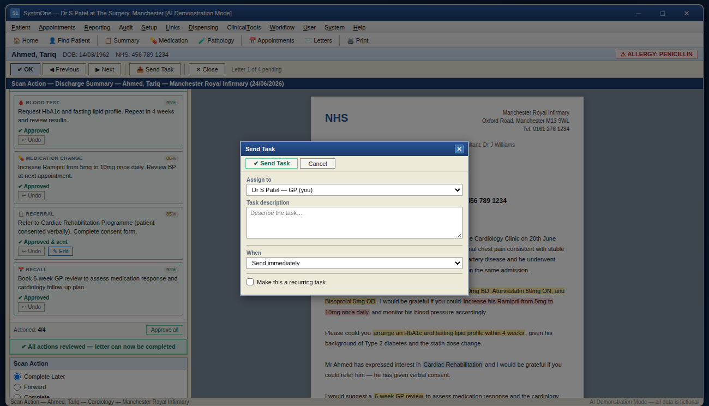Click the referral clipboard icon
The height and width of the screenshot is (406, 709).
(x=21, y=214)
